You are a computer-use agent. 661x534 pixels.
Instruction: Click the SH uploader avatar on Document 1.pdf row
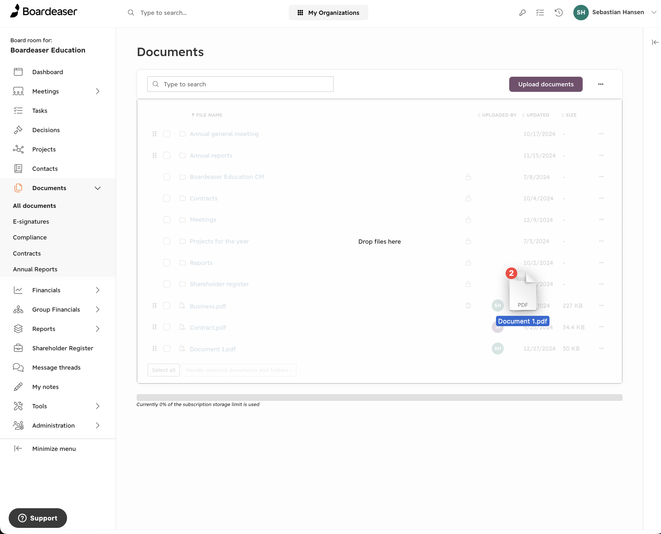pos(498,348)
